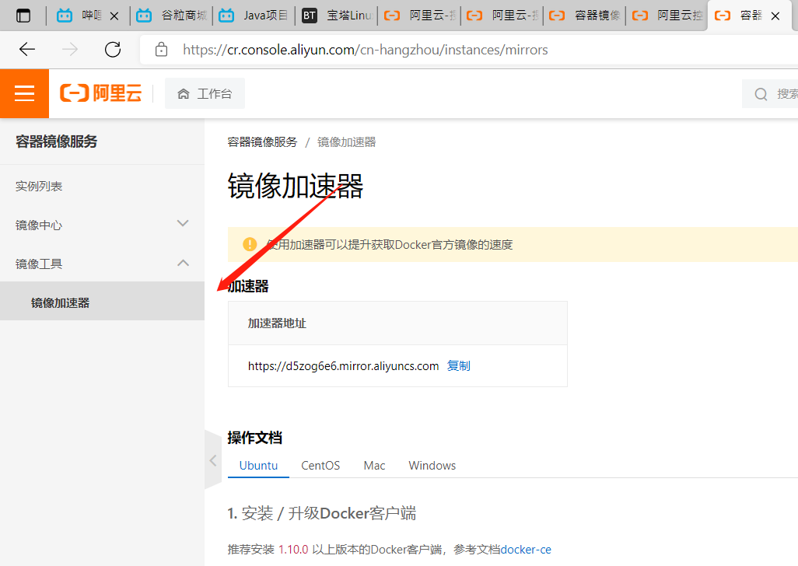This screenshot has height=566, width=798.
Task: Open the docker-ce documentation link
Action: pyautogui.click(x=525, y=549)
